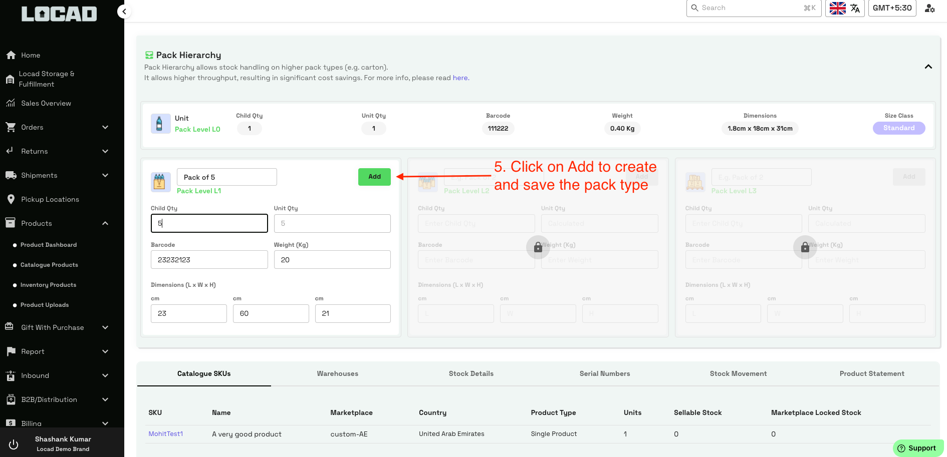Image resolution: width=947 pixels, height=457 pixels.
Task: Switch to the Product Statement tab
Action: tap(872, 373)
